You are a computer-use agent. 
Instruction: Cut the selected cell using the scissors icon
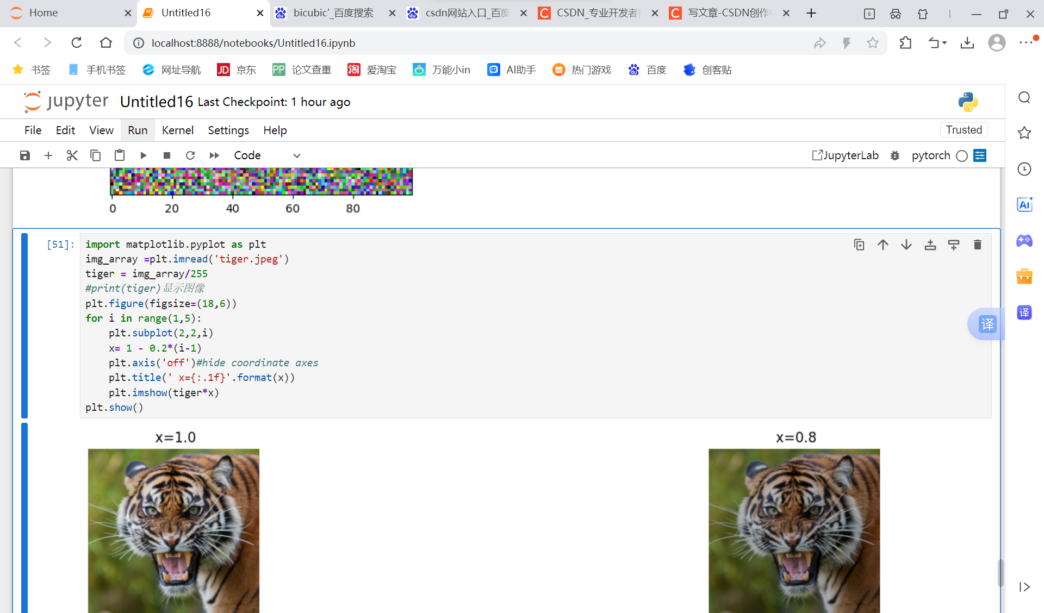pyautogui.click(x=72, y=155)
